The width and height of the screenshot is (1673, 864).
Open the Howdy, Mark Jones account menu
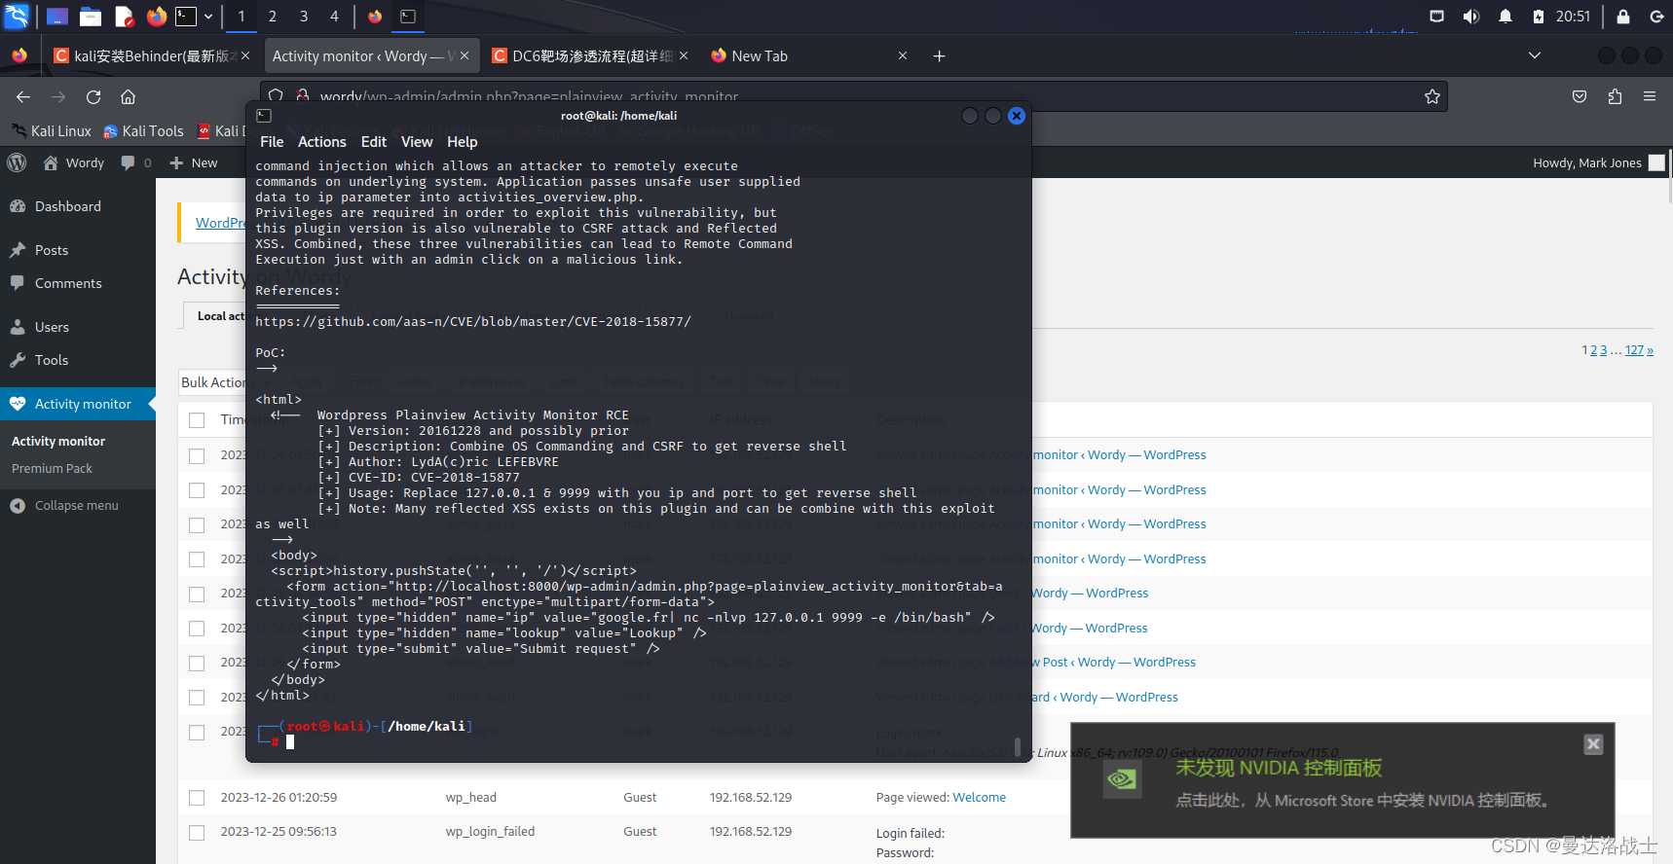(x=1598, y=163)
